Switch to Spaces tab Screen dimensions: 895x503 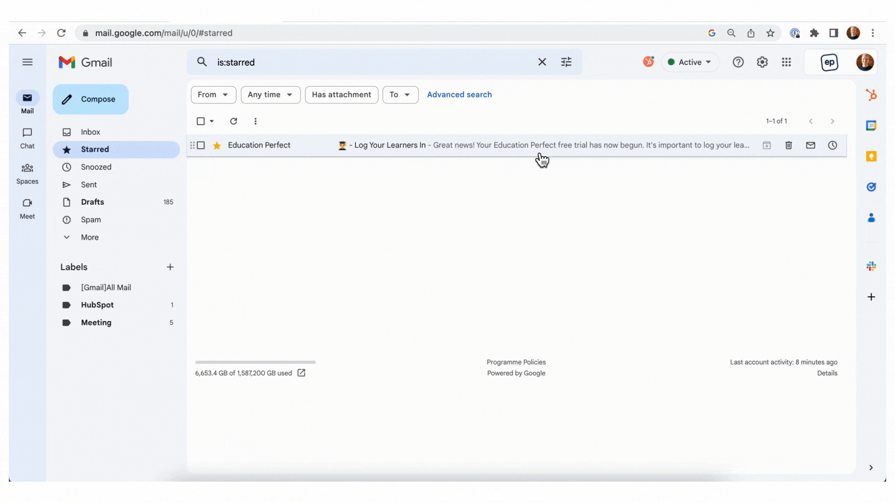click(28, 174)
